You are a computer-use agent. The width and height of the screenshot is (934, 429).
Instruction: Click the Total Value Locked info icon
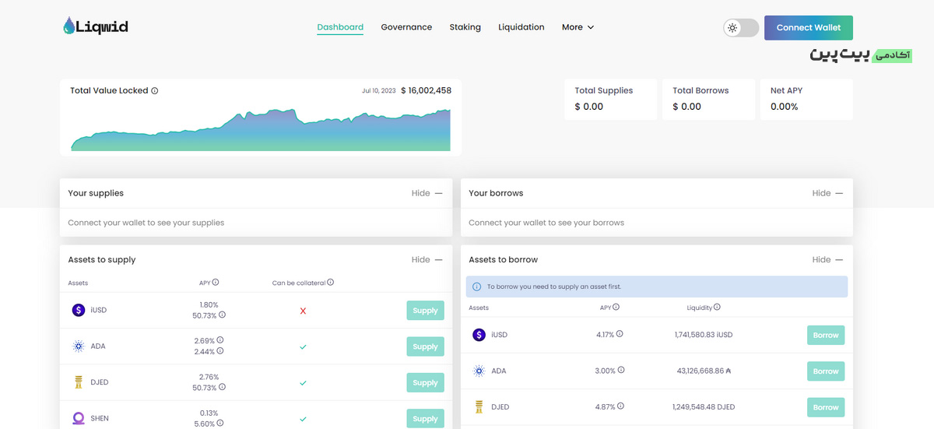154,91
